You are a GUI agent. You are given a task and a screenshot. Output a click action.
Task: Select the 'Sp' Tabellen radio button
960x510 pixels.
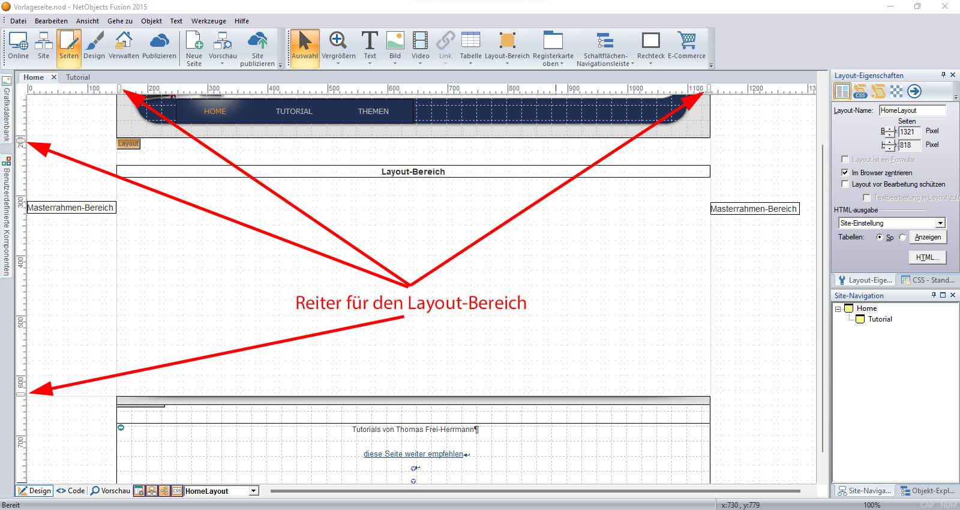(880, 238)
